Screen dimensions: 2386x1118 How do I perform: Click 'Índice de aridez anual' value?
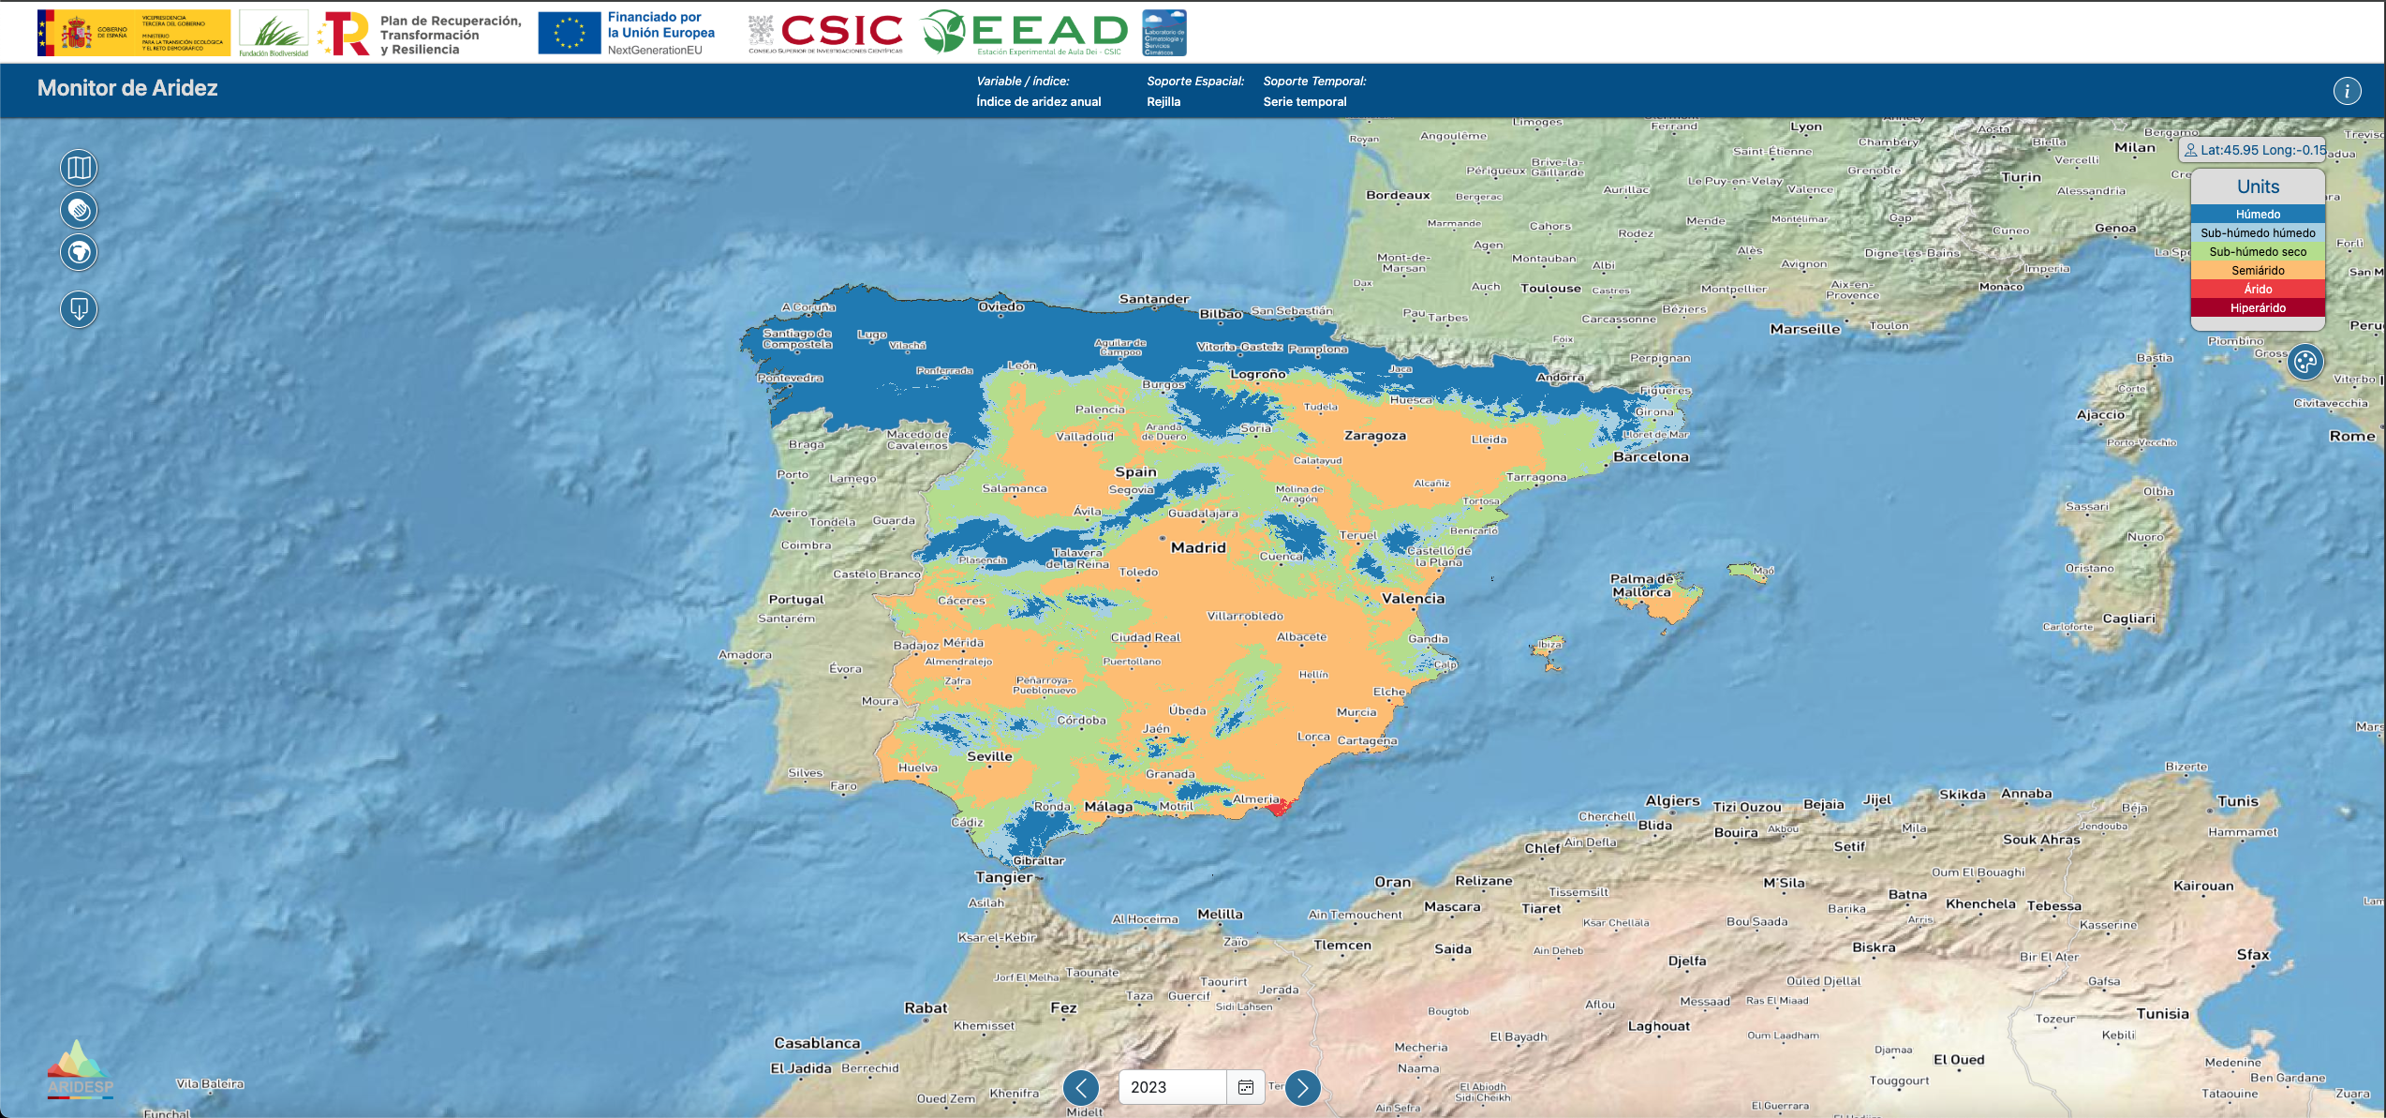click(x=1039, y=102)
